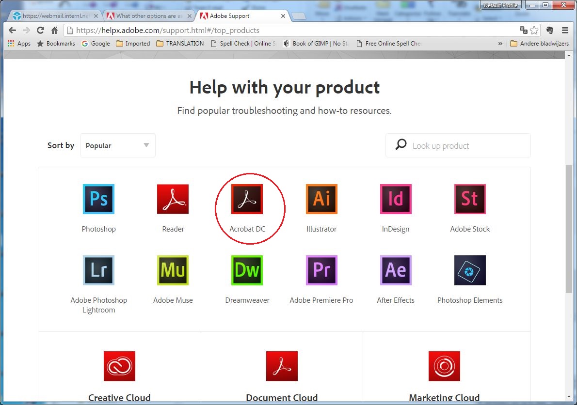Open the Chrome menu button

[565, 30]
